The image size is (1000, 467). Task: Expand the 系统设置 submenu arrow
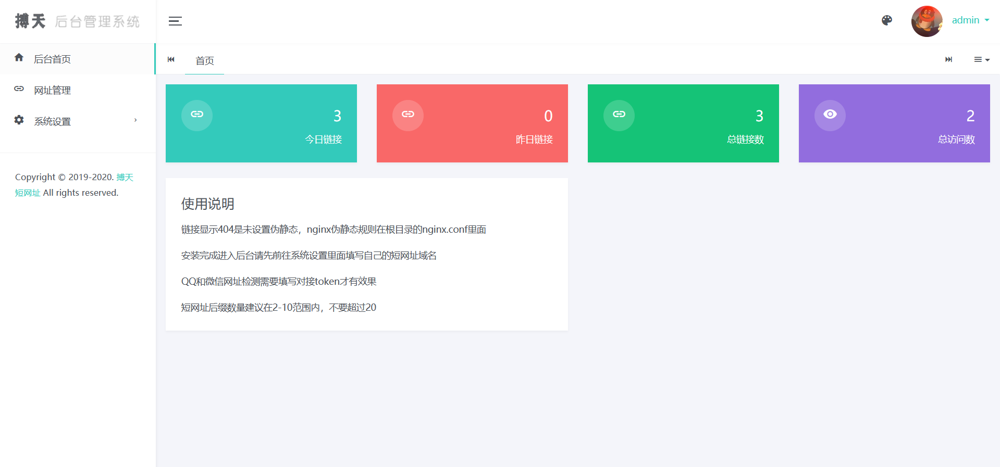tap(135, 120)
